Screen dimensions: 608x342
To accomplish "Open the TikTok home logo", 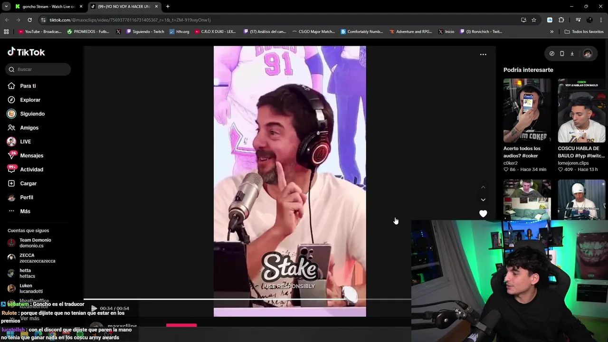I will 26,52.
